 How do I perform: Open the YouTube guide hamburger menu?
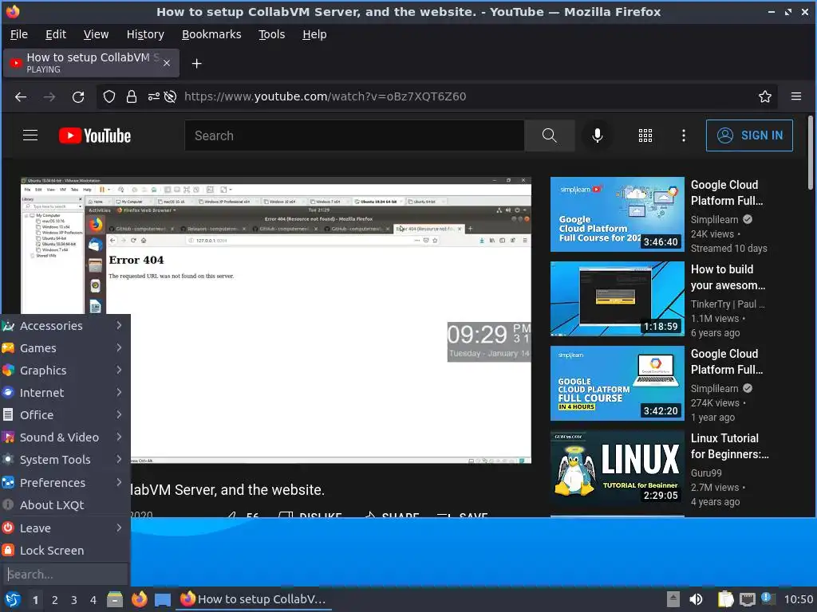(30, 135)
